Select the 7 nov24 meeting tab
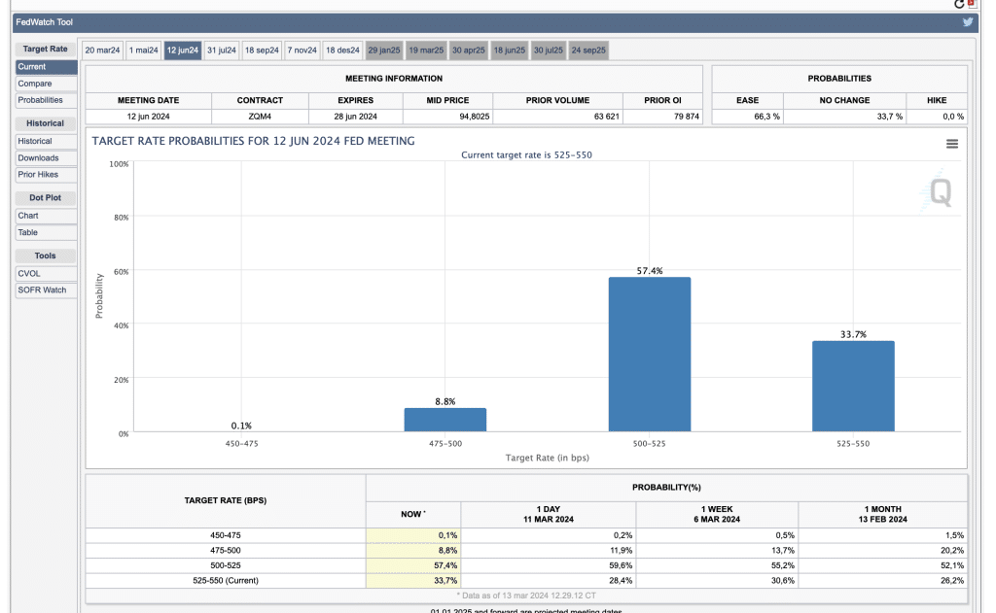The width and height of the screenshot is (996, 613). click(x=302, y=51)
